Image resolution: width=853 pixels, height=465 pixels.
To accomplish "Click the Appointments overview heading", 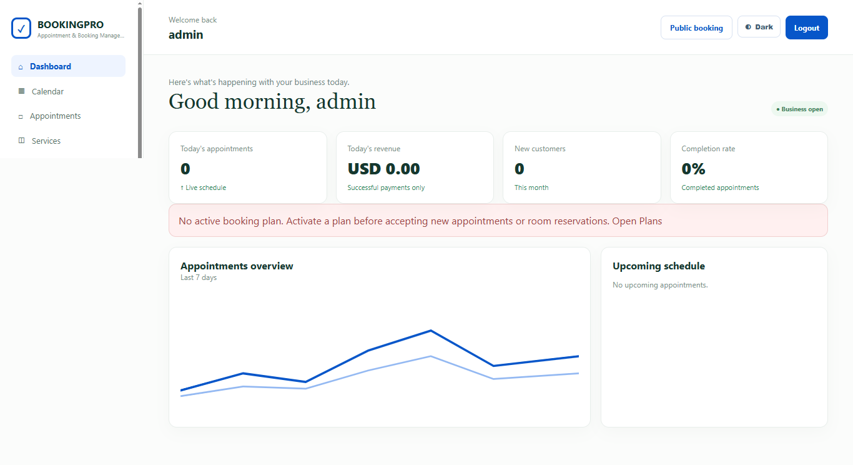I will coord(237,266).
